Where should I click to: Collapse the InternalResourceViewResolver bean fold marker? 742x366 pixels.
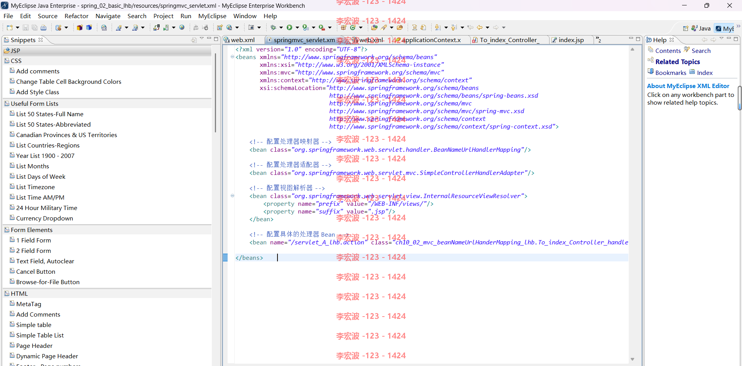tap(232, 196)
